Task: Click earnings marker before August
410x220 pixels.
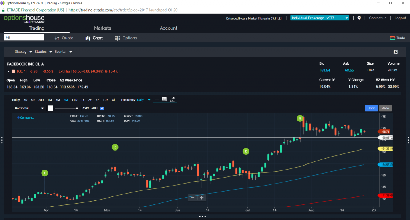Action: click(300, 119)
